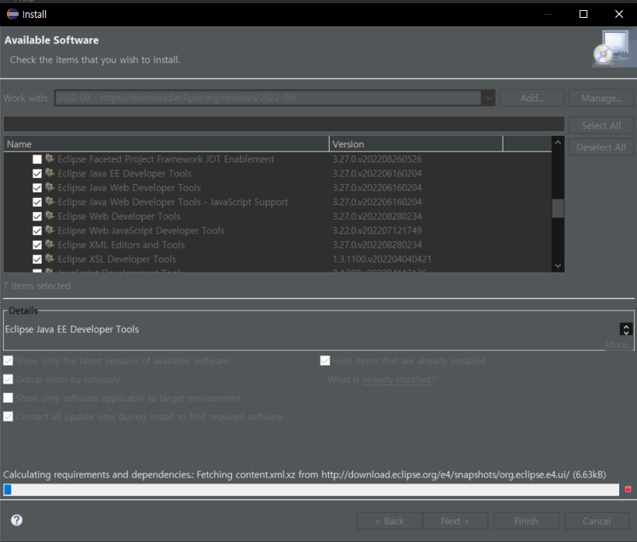Select version 3.27.0.v202208260526 cell
This screenshot has width=637, height=542.
click(377, 159)
